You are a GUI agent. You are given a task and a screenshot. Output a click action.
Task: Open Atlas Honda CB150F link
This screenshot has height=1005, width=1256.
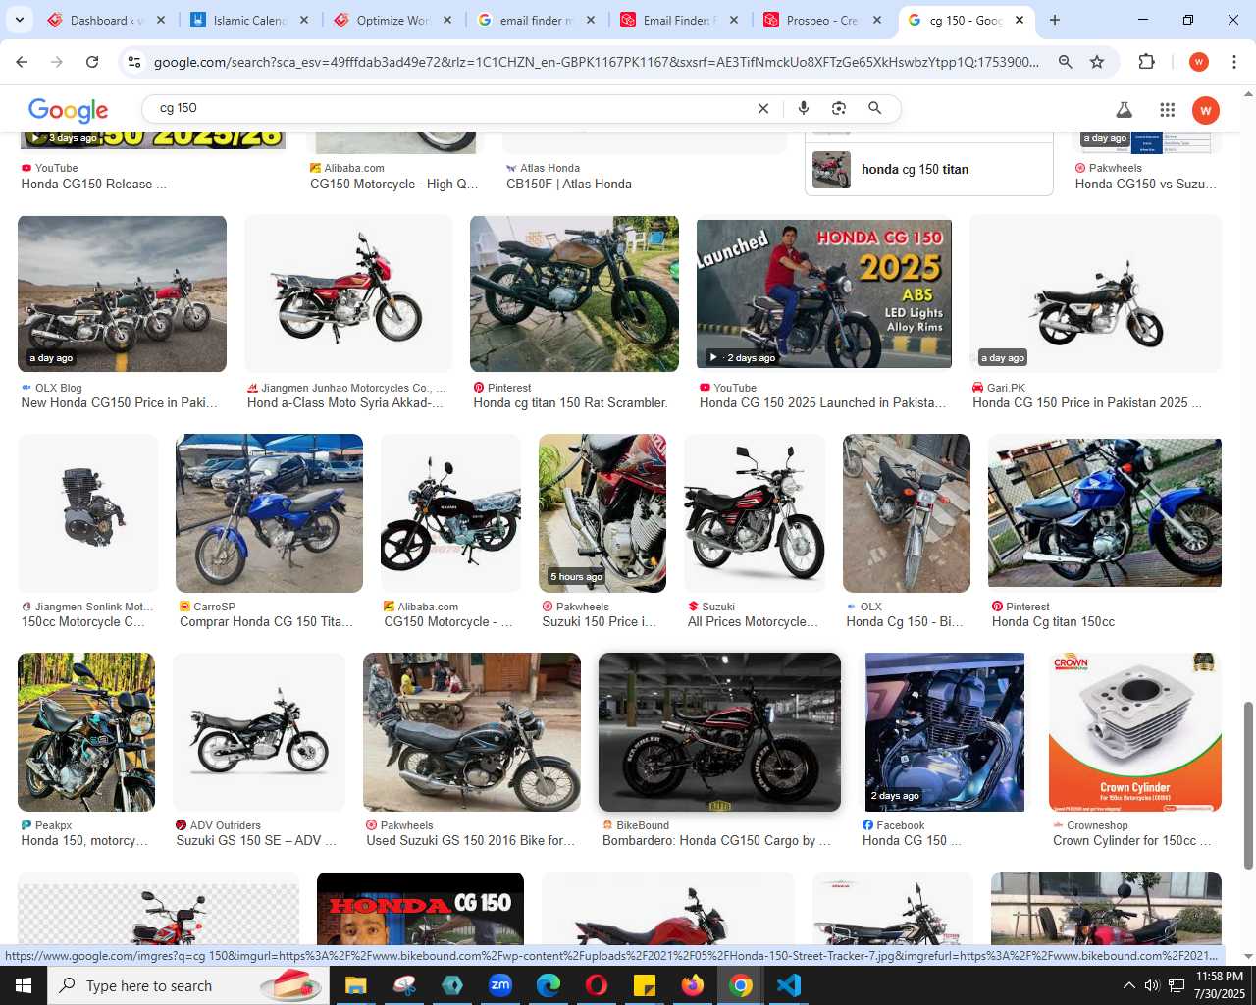click(569, 184)
